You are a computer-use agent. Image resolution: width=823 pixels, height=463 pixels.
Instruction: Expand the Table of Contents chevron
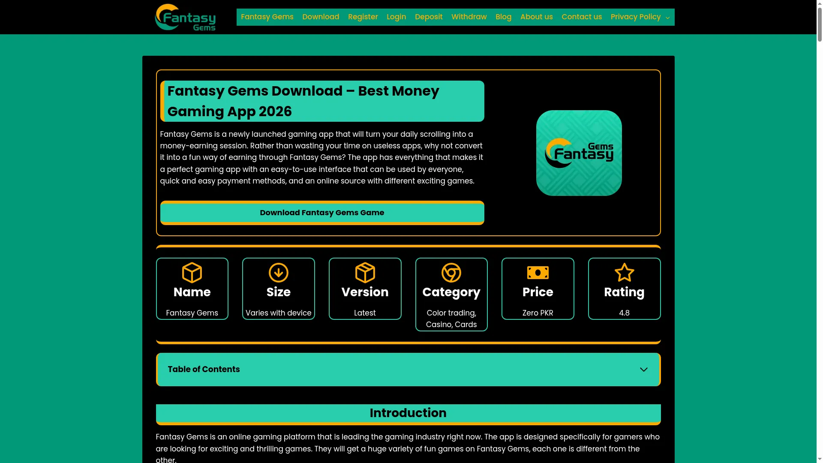(x=644, y=370)
